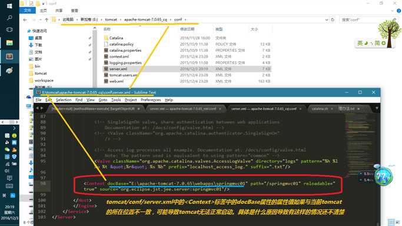This screenshot has height=226, width=402.
Task: Open Explorer help blue question icon
Action: pyautogui.click(x=398, y=11)
